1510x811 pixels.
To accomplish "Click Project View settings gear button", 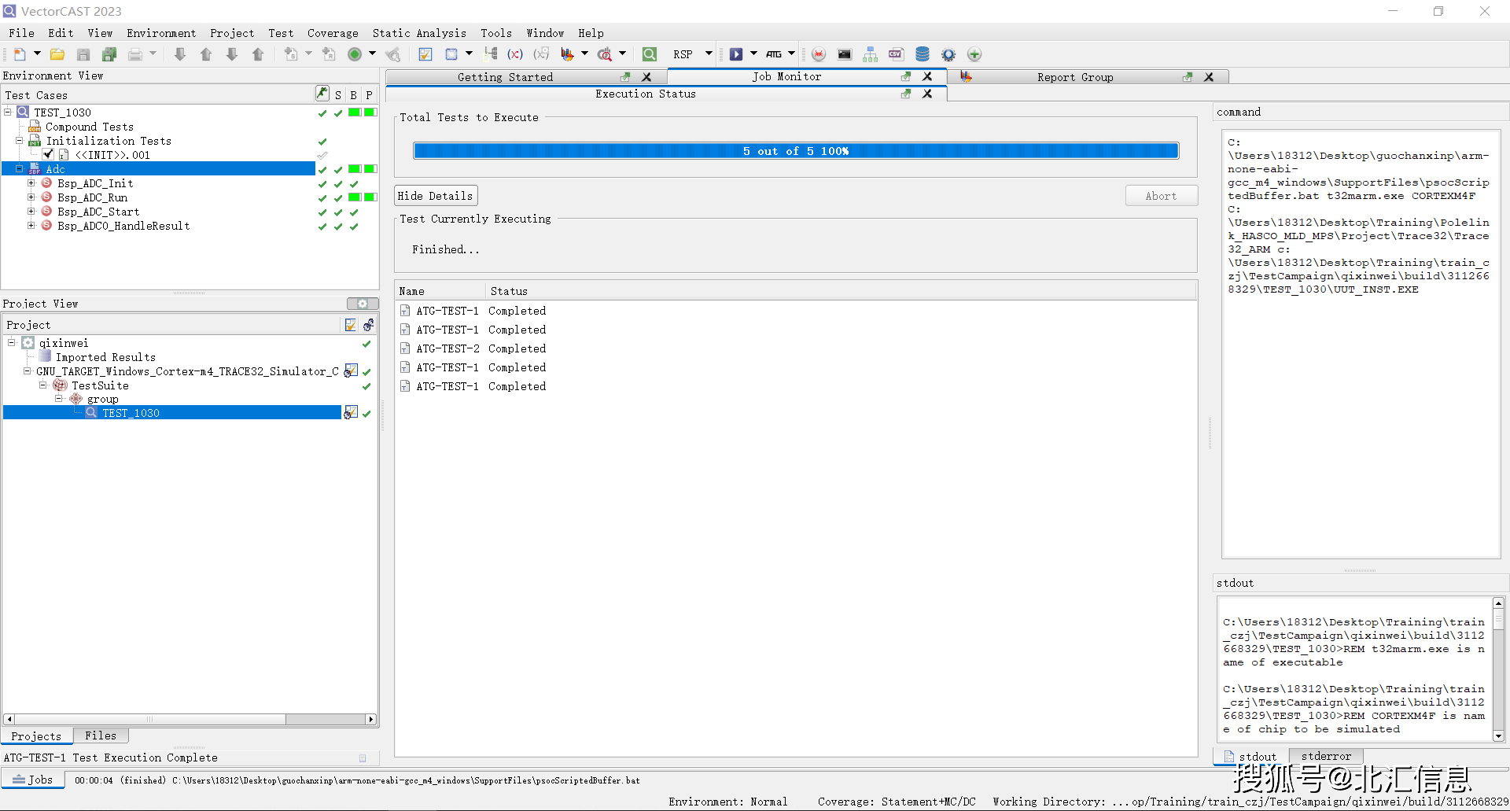I will click(x=363, y=304).
